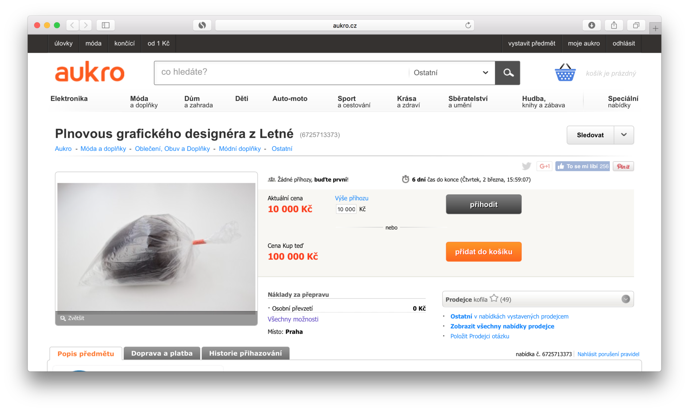Share listing via Twitter bird icon
689x411 pixels.
click(x=526, y=166)
